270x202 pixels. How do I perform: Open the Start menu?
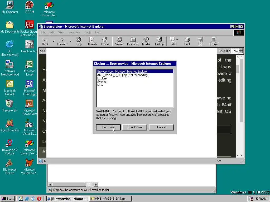[x=8, y=199]
